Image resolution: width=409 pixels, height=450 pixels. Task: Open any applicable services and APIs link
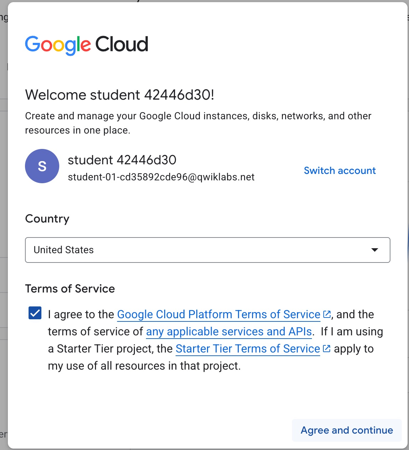[229, 331]
